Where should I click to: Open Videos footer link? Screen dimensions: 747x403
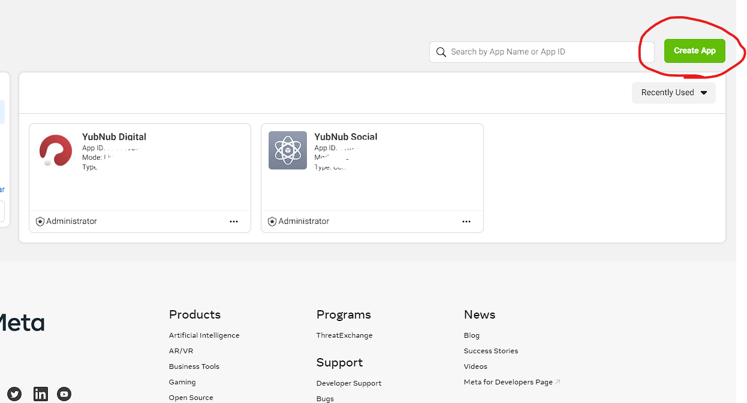click(x=475, y=366)
